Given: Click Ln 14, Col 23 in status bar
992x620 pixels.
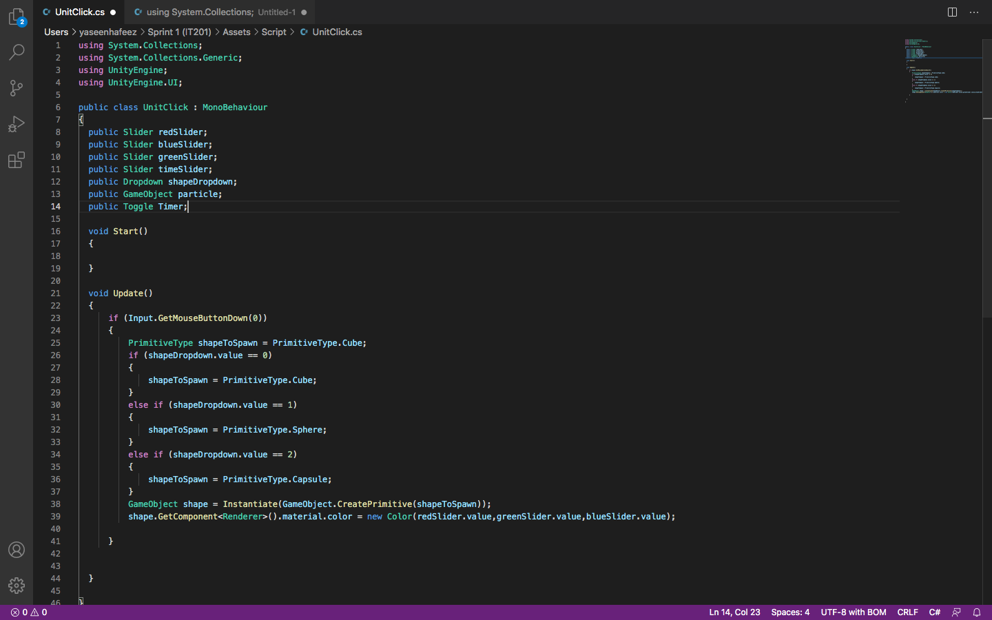Looking at the screenshot, I should [x=734, y=612].
